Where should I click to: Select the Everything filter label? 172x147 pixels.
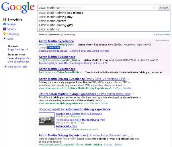(x=15, y=20)
